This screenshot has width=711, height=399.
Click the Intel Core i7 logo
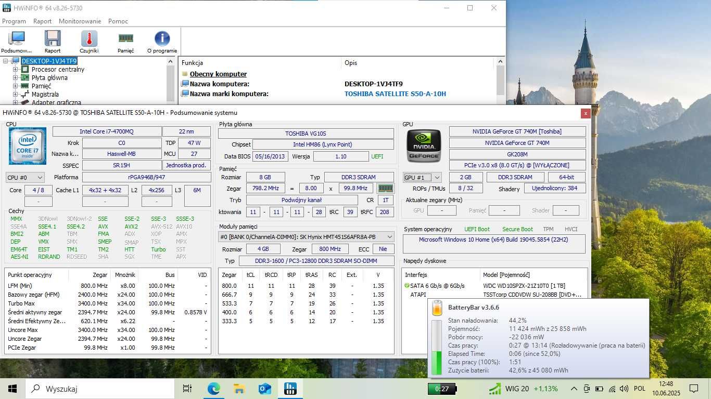[x=28, y=146]
